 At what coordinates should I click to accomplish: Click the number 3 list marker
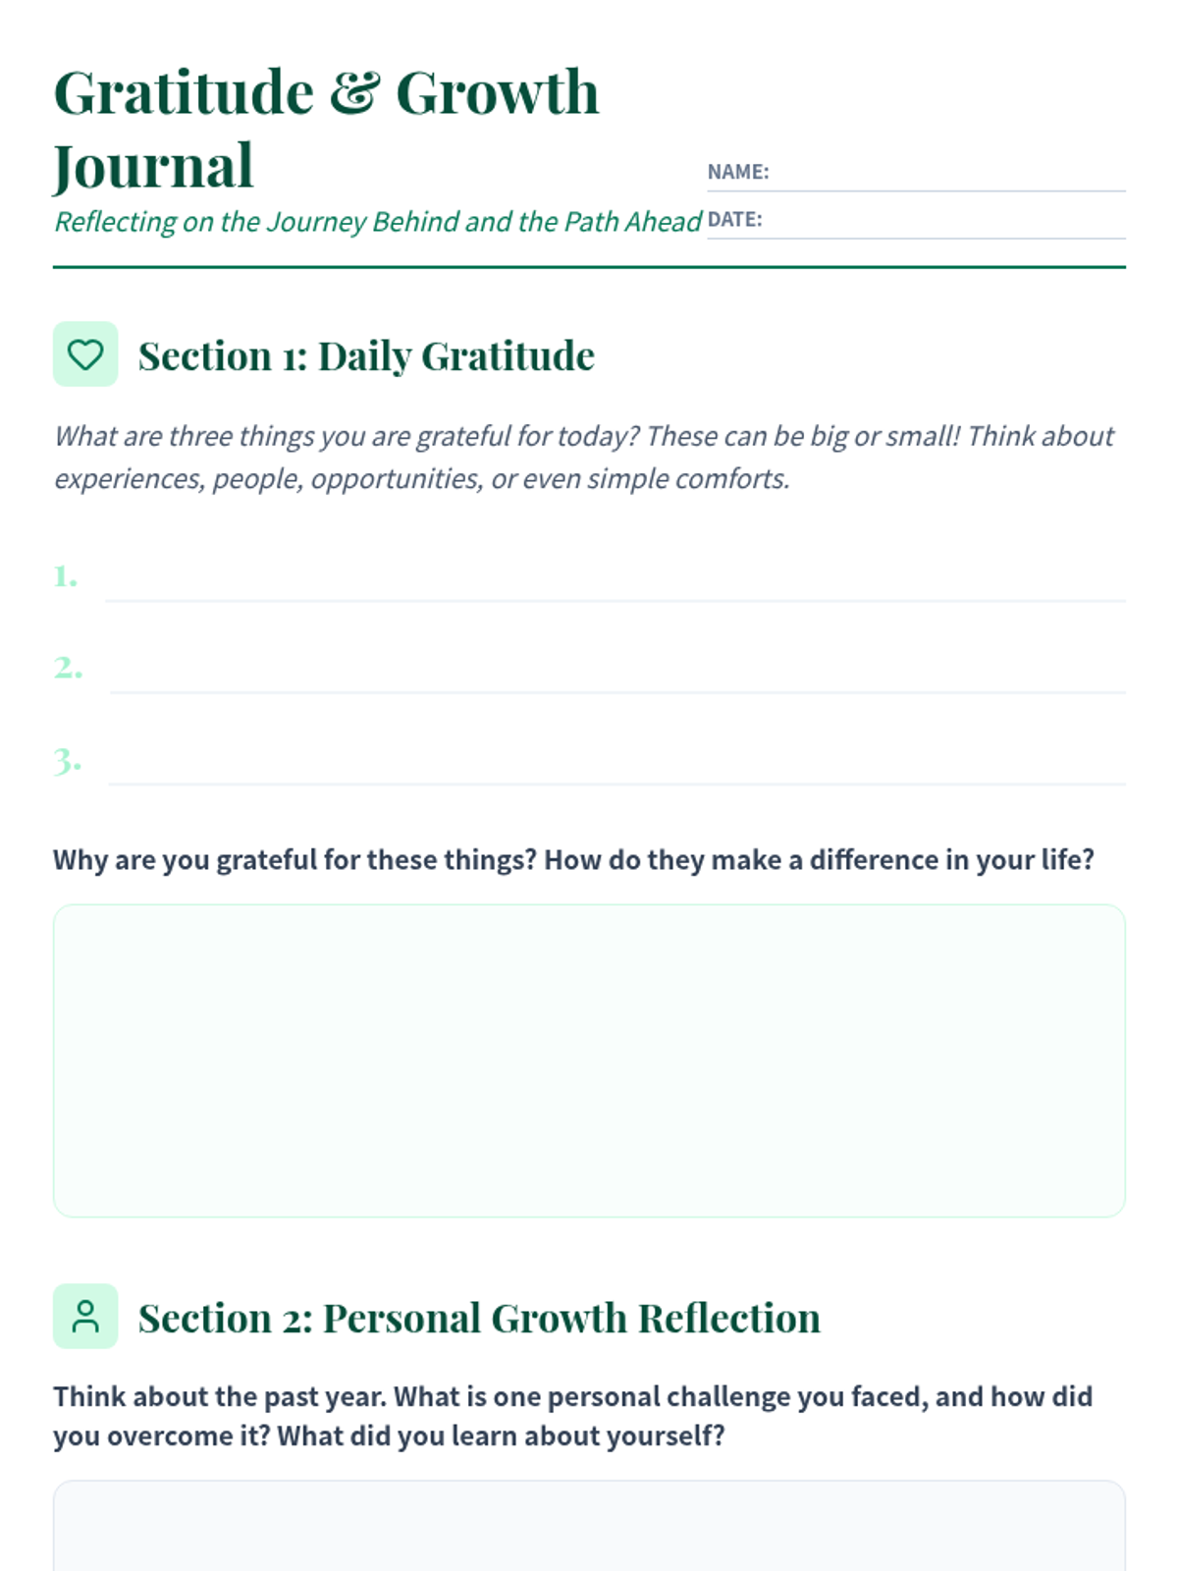pos(68,760)
